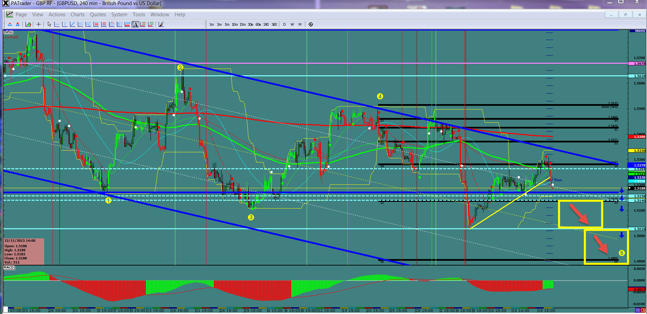Select the vertical time zones tool
This screenshot has height=314, width=647.
(120, 24)
